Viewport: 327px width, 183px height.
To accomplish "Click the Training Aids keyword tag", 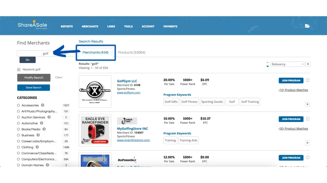I will tap(188, 140).
